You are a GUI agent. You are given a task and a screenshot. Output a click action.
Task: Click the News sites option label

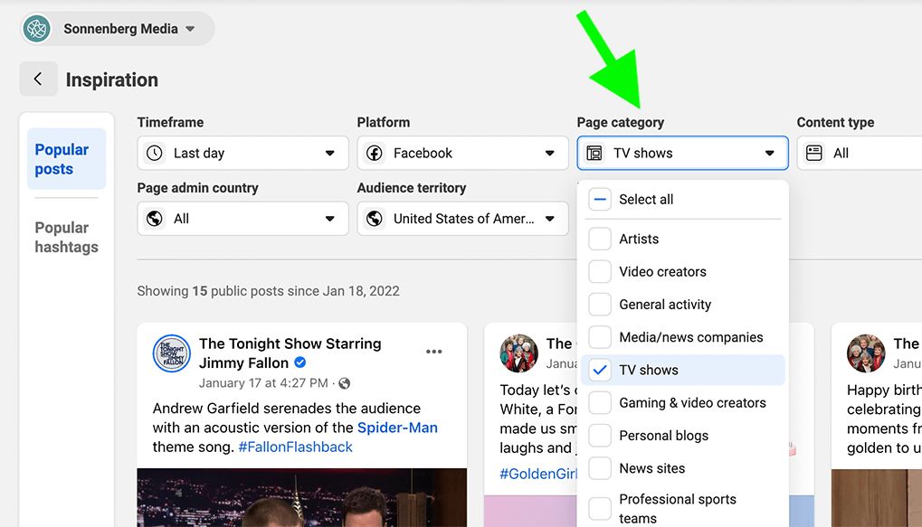(x=652, y=468)
